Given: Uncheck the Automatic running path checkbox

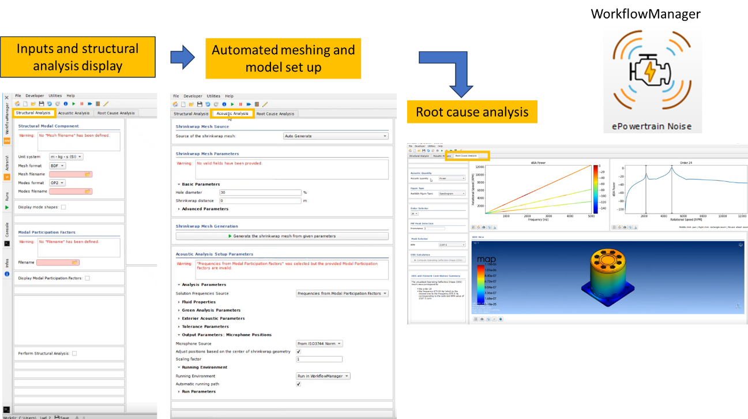Looking at the screenshot, I should point(298,384).
